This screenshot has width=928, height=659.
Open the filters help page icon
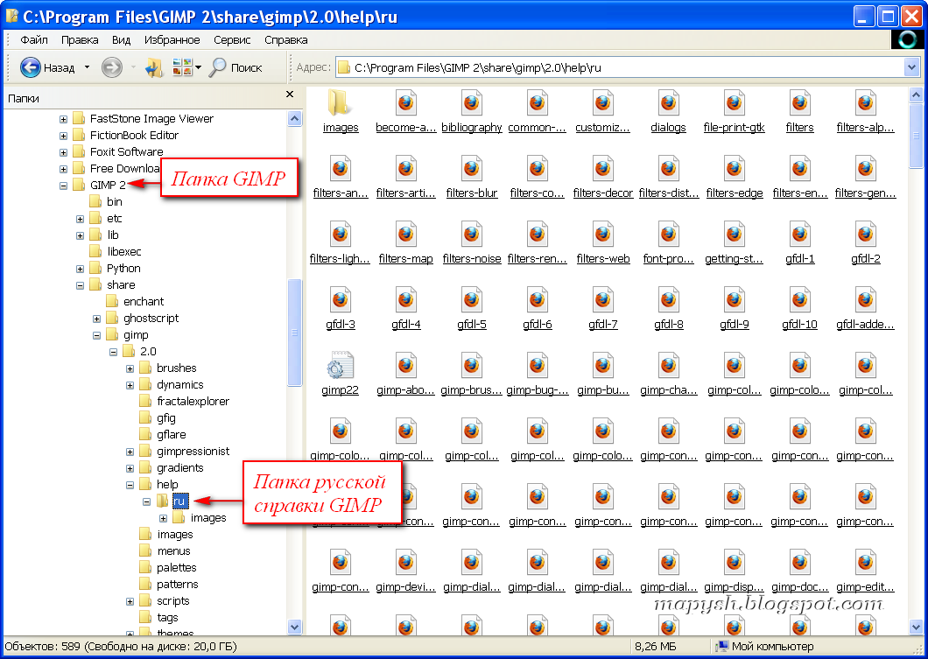(x=799, y=105)
